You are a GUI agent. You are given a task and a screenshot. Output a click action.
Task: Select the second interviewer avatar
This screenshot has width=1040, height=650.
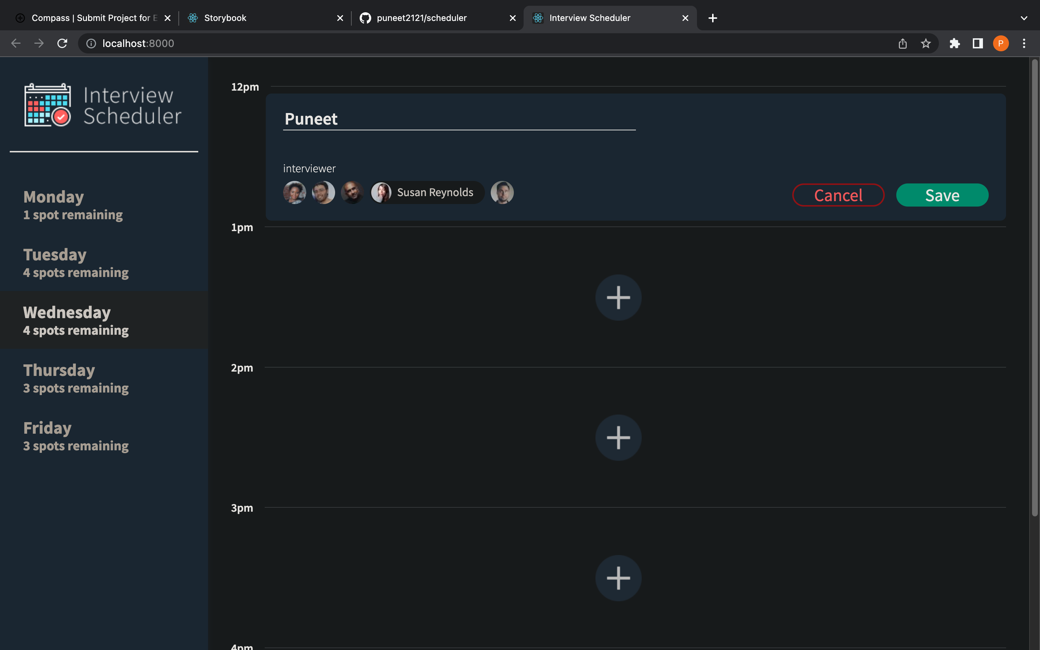coord(323,192)
